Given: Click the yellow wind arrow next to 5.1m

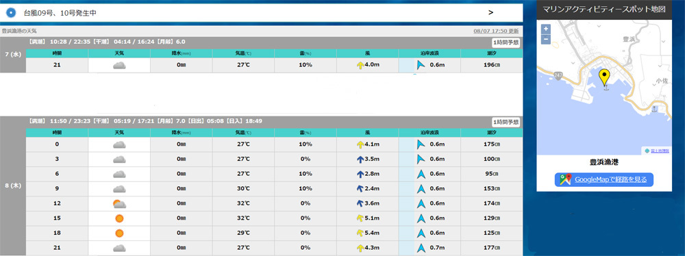Looking at the screenshot, I should tap(360, 218).
